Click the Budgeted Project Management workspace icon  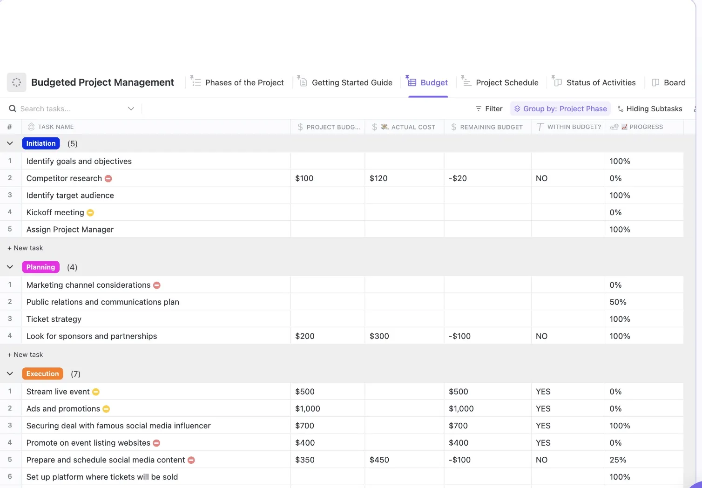[16, 82]
